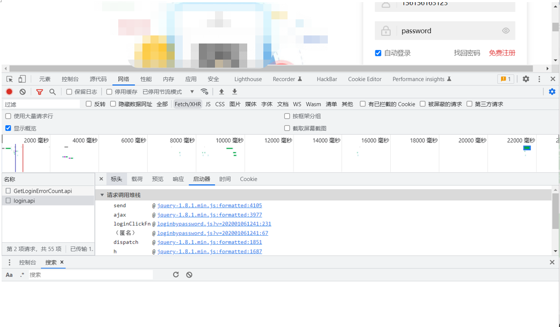Image resolution: width=560 pixels, height=327 pixels.
Task: Open the issues counter badge
Action: pyautogui.click(x=506, y=79)
